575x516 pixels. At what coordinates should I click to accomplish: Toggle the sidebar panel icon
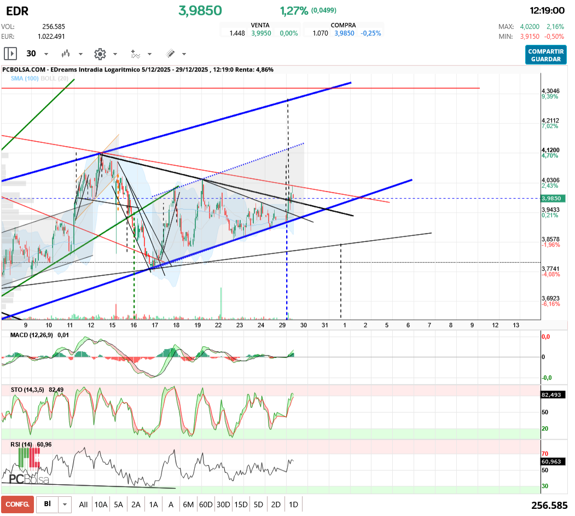10,53
